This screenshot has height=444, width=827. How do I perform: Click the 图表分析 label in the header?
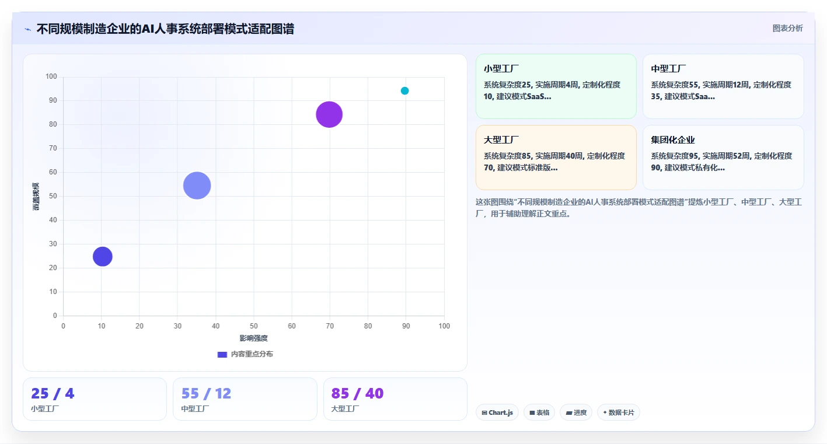pos(787,28)
